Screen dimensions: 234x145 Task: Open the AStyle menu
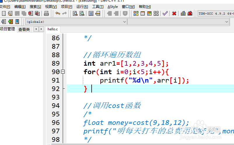click(x=113, y=7)
